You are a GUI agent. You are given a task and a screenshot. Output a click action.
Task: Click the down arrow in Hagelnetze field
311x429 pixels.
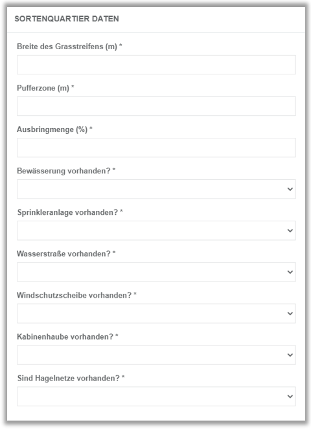click(x=290, y=397)
